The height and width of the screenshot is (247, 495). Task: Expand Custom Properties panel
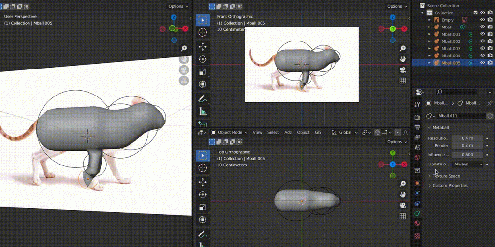[x=450, y=186]
